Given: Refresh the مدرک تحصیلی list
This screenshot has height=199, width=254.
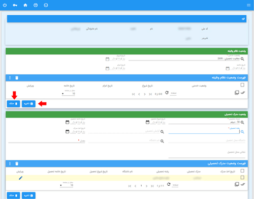Looking at the screenshot, I should point(169,184).
